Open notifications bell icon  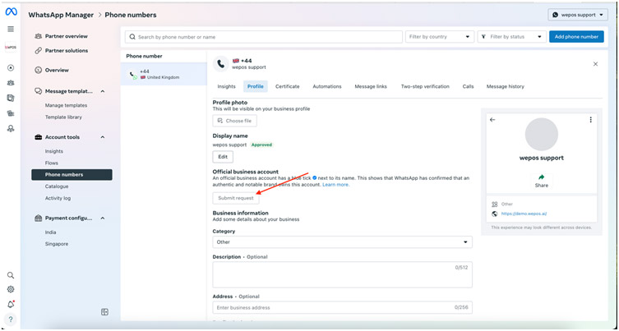11,304
